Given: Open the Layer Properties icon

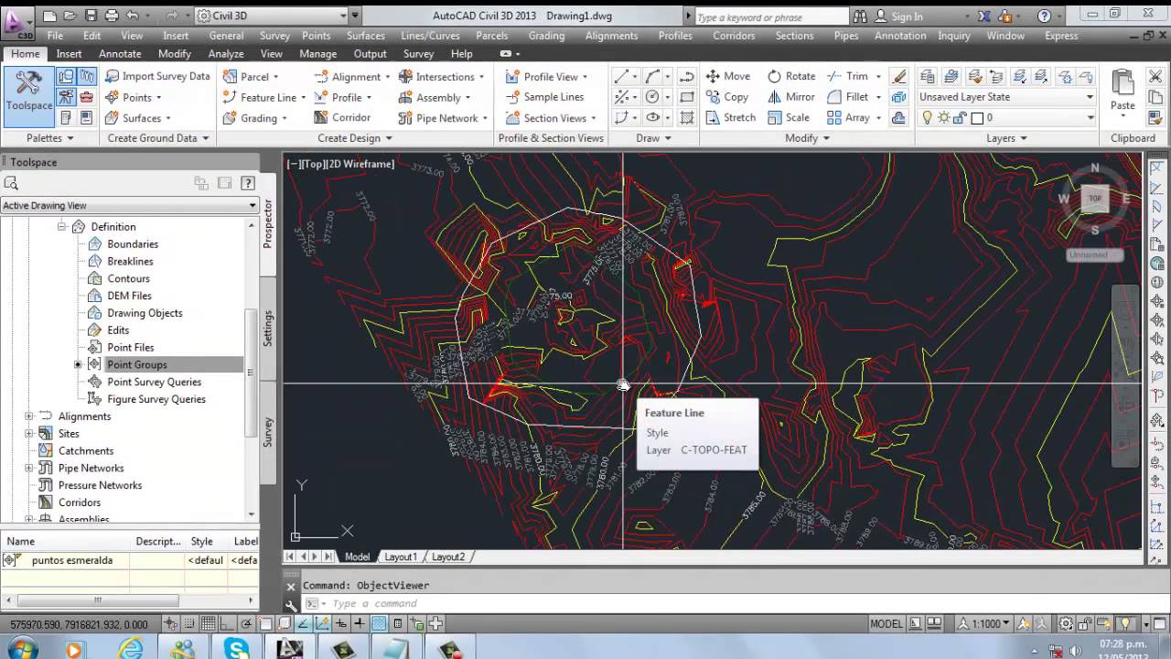Looking at the screenshot, I should click(928, 77).
